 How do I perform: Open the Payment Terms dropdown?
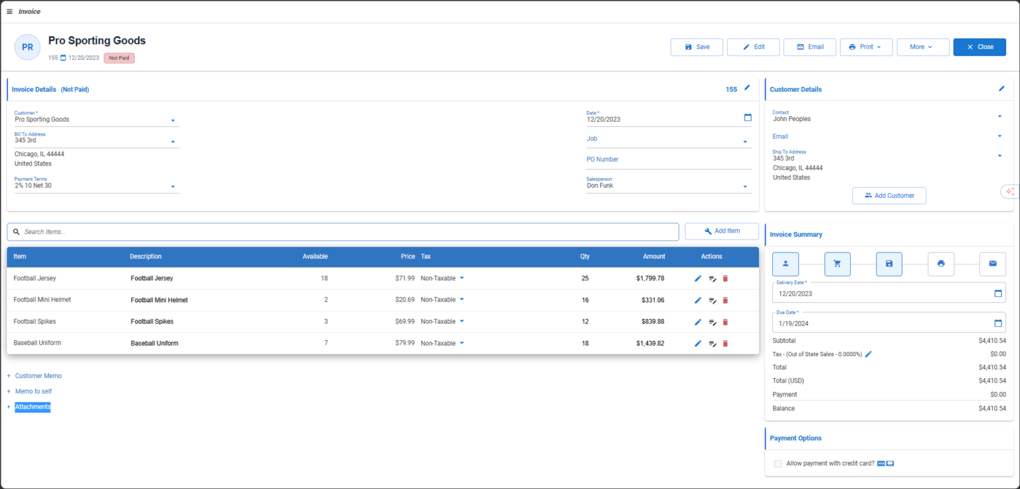coord(173,187)
